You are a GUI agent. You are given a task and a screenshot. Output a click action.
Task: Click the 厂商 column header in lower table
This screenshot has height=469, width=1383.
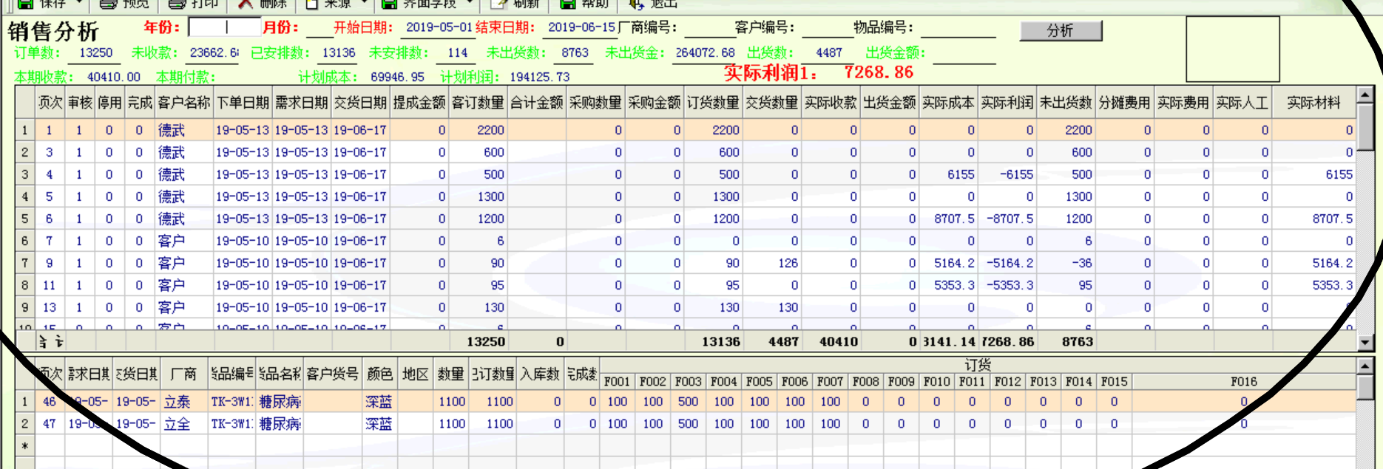tap(183, 374)
